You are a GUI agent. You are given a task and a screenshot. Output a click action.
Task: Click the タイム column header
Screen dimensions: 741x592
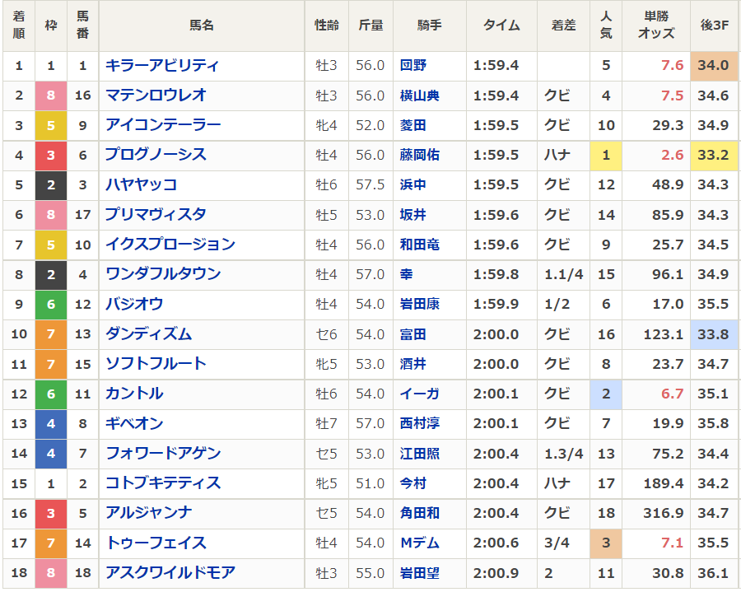point(501,26)
